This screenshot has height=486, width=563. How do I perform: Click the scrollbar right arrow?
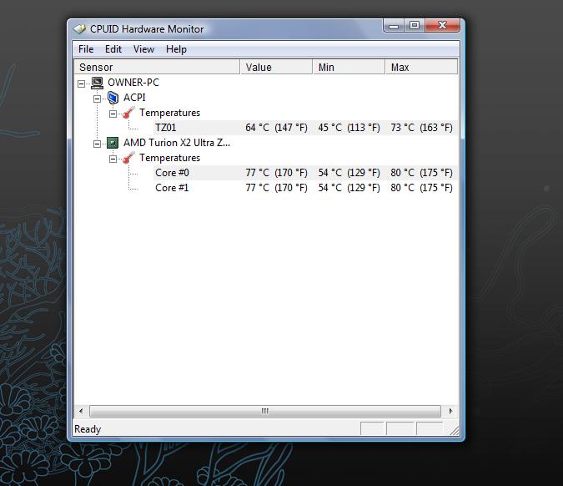pyautogui.click(x=450, y=411)
